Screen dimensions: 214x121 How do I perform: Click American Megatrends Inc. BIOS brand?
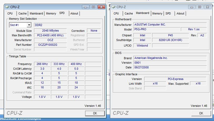(170, 58)
